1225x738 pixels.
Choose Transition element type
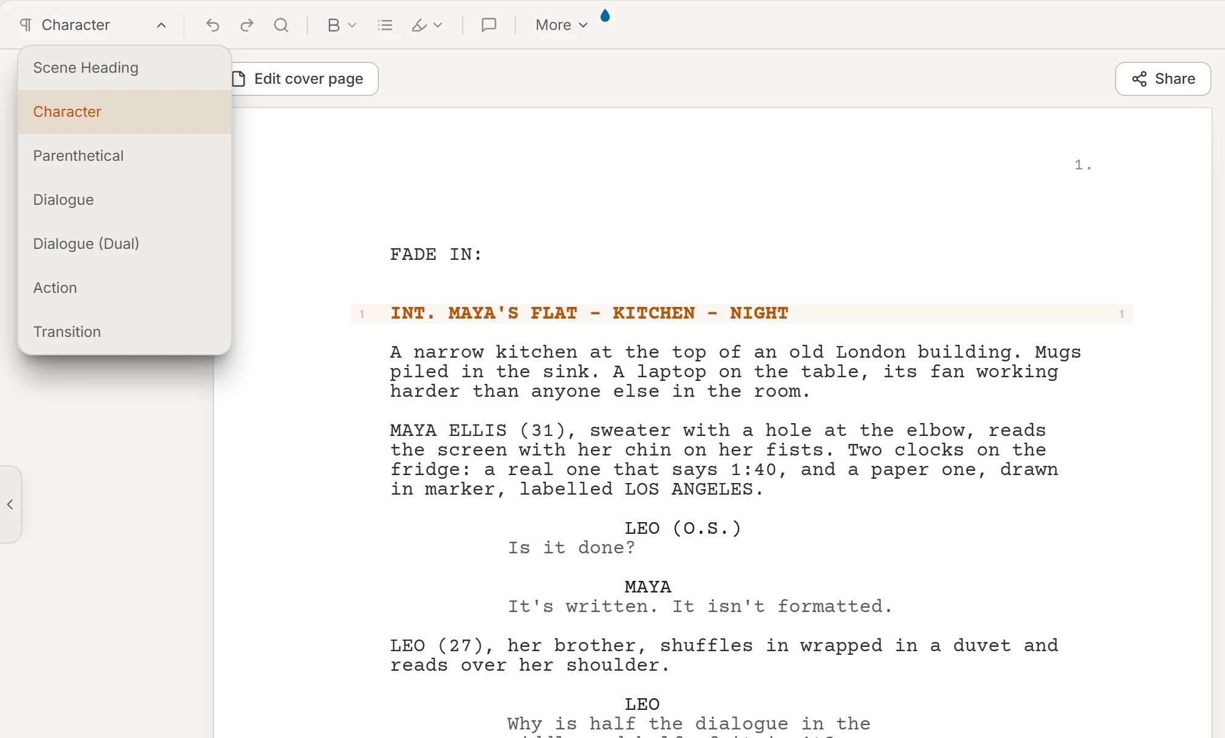pyautogui.click(x=125, y=332)
